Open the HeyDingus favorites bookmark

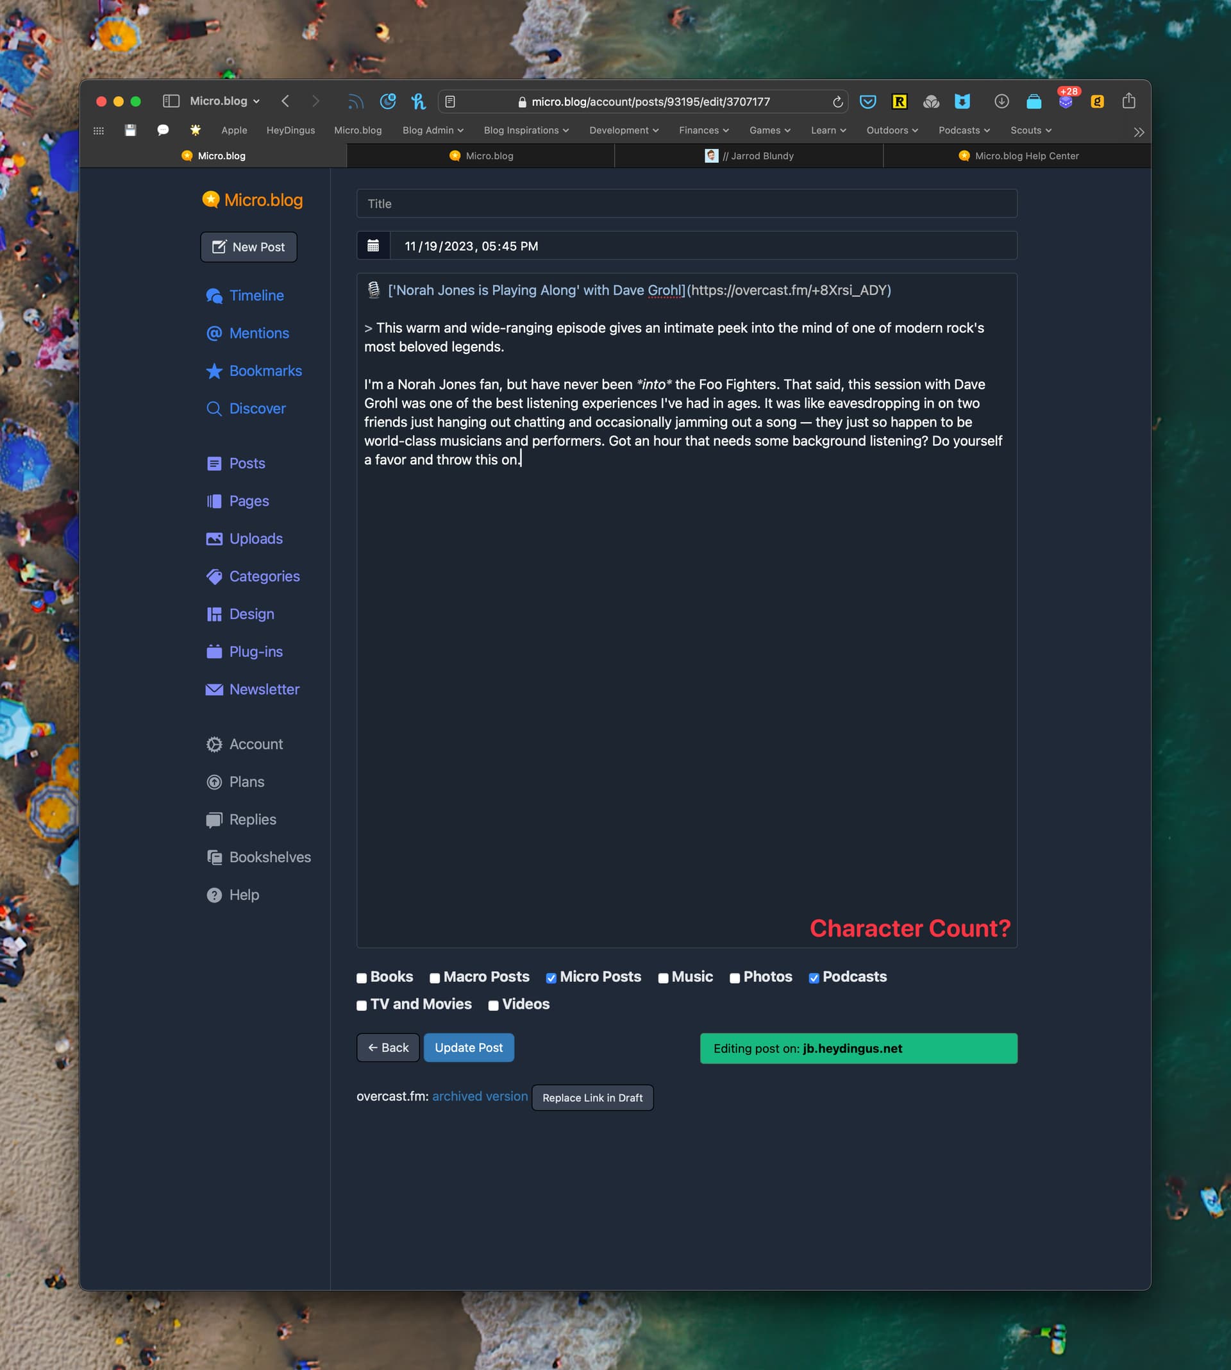291,131
